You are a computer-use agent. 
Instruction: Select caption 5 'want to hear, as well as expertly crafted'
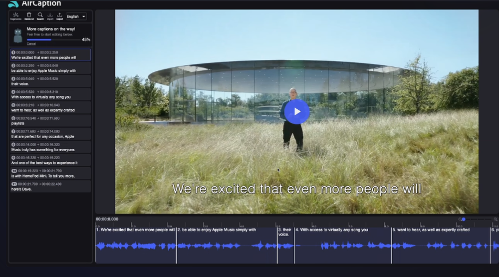(50, 108)
